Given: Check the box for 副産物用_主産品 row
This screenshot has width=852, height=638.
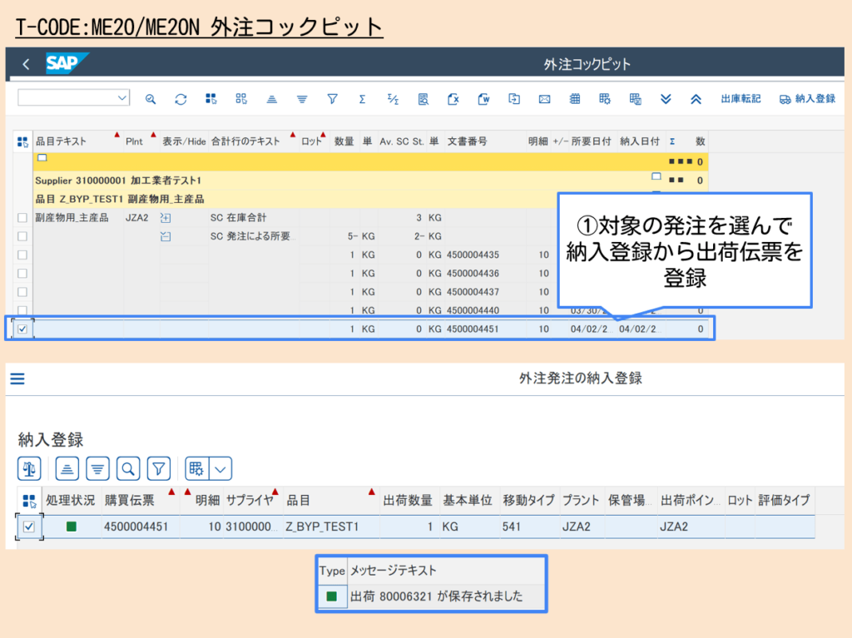Looking at the screenshot, I should [x=22, y=218].
